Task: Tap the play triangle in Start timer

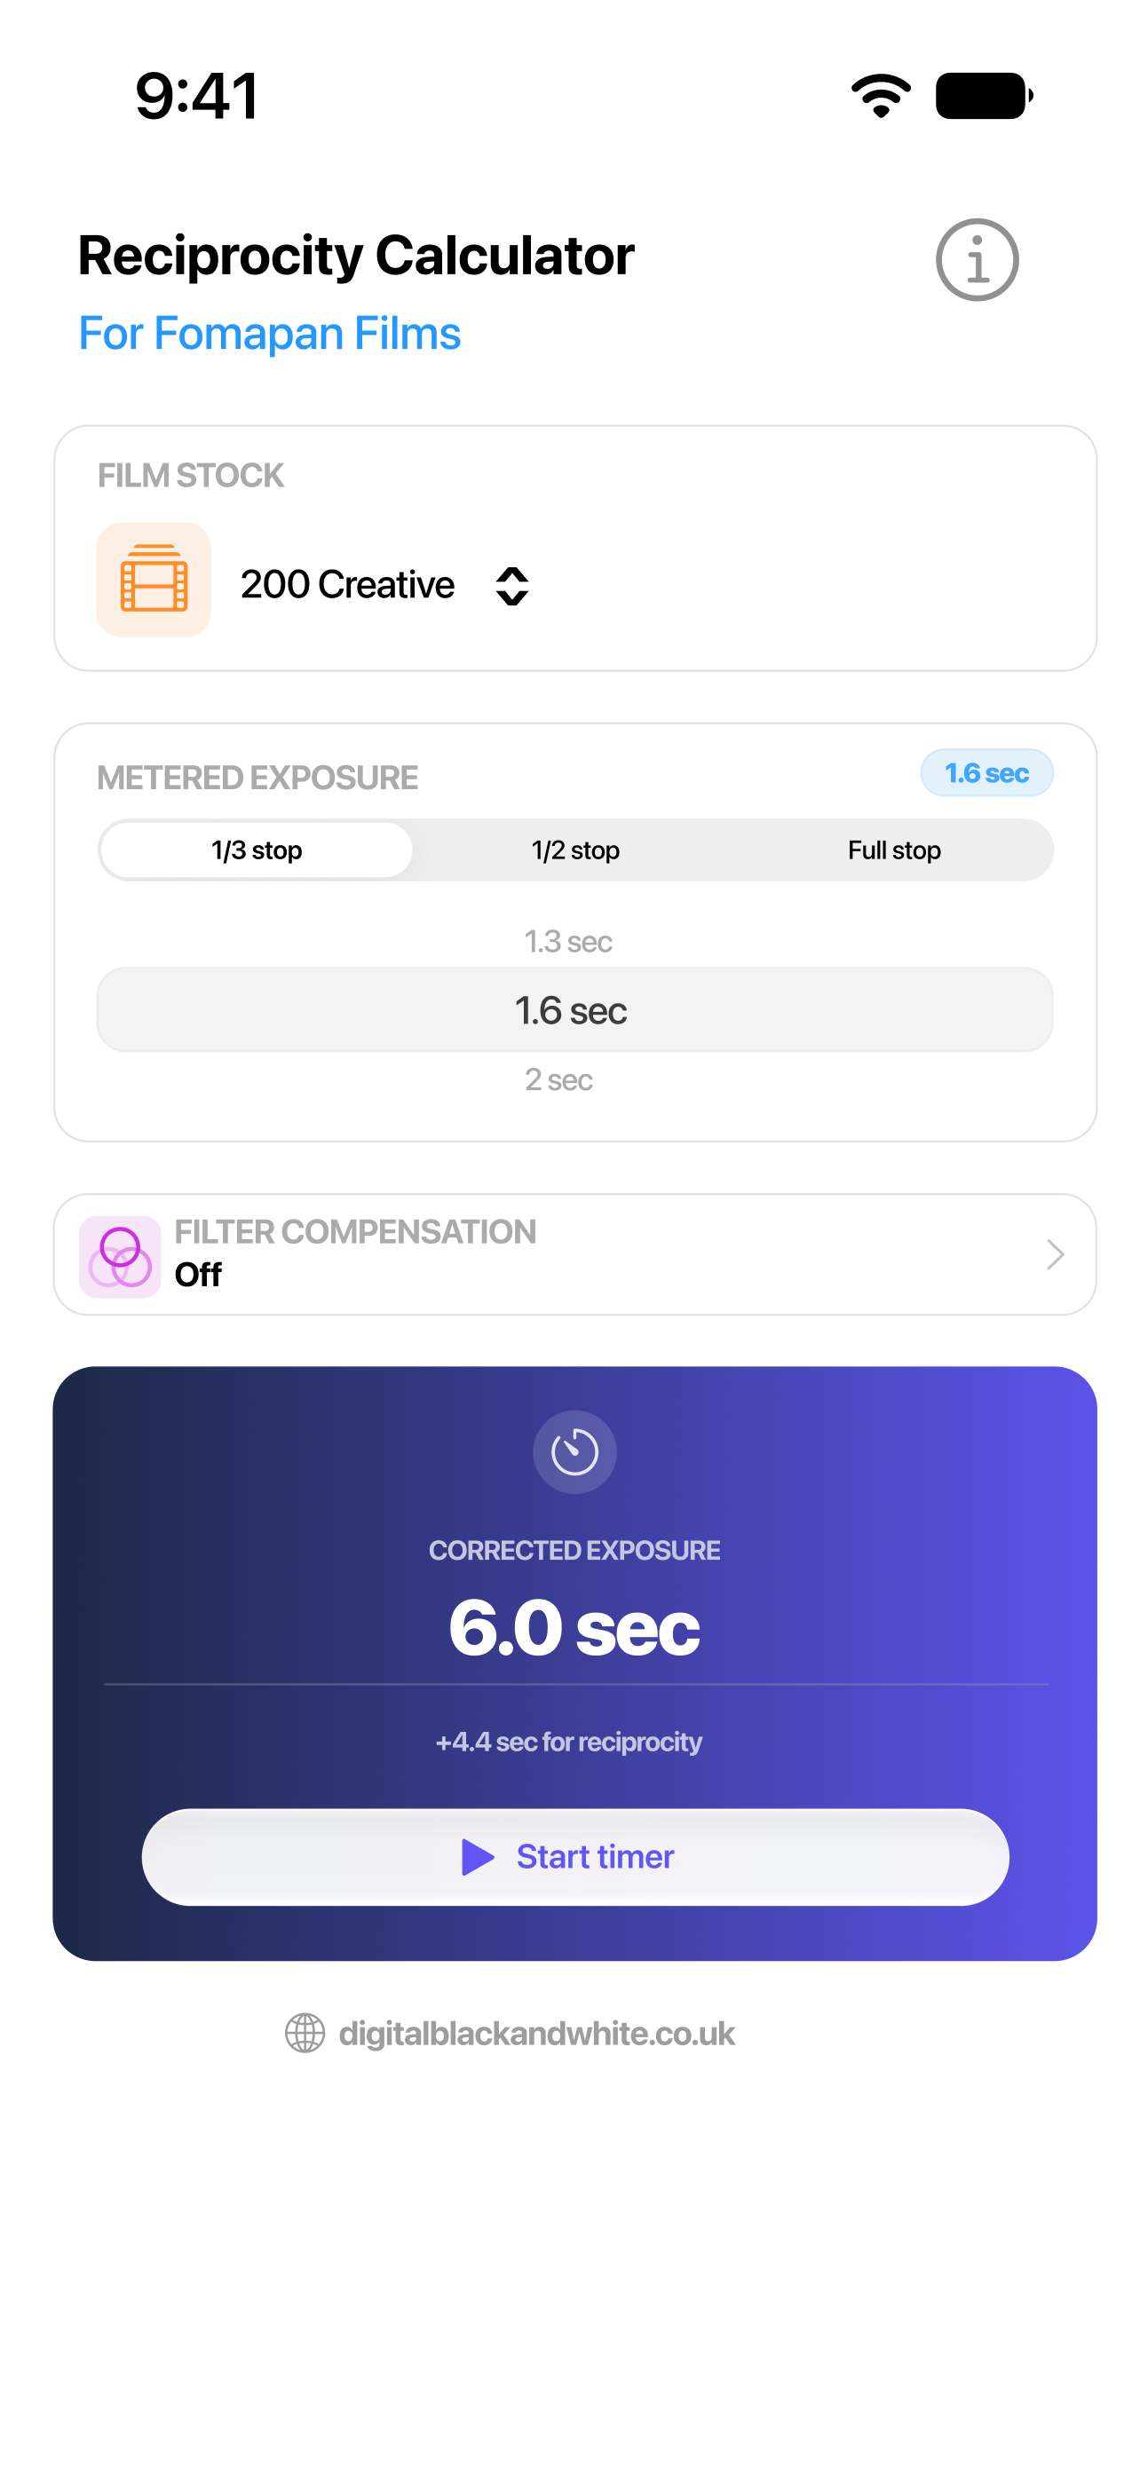Action: (478, 1856)
